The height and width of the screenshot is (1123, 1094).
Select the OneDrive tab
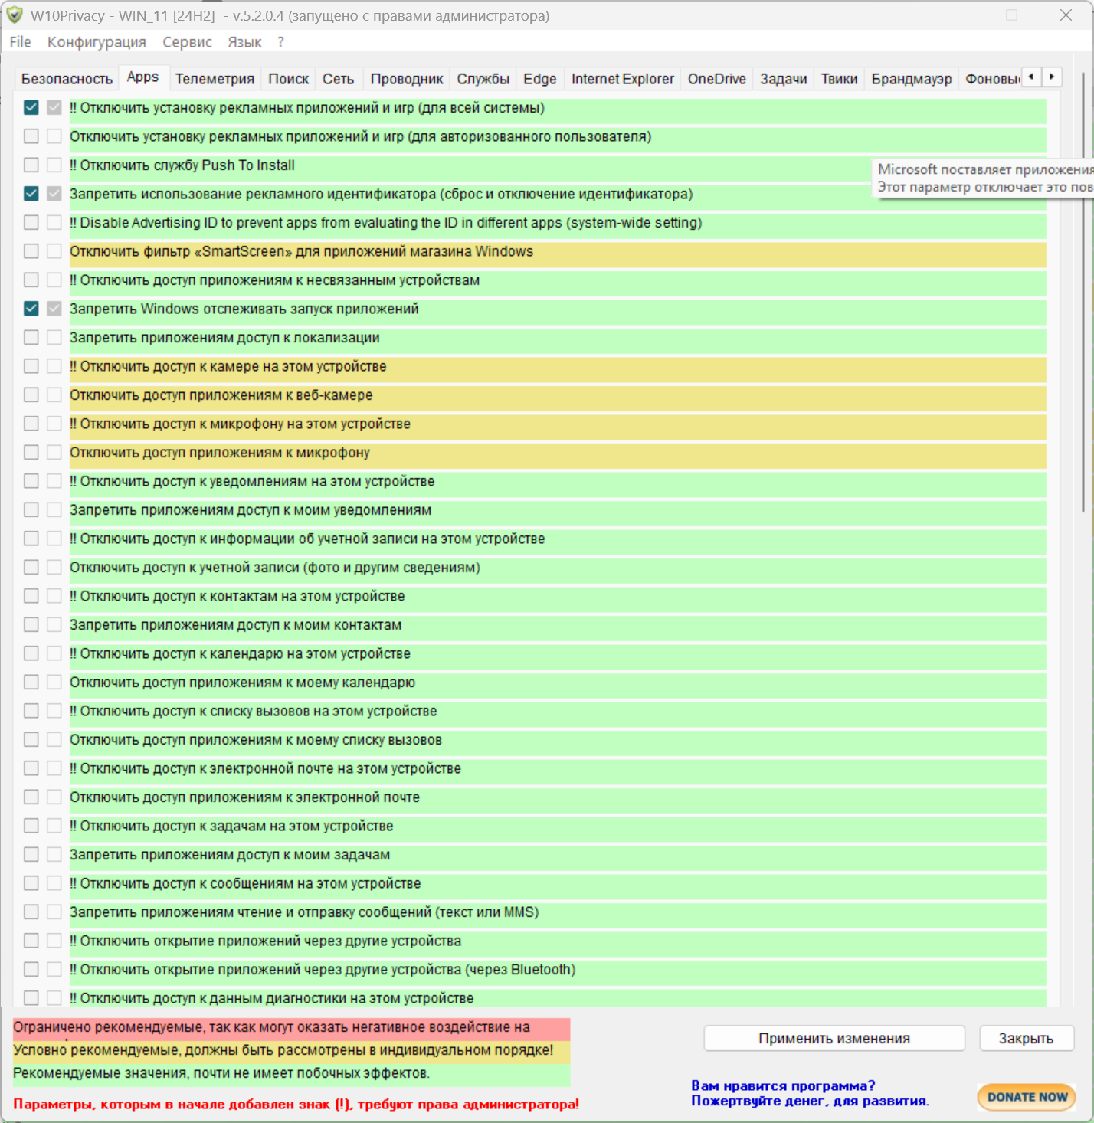pos(716,79)
